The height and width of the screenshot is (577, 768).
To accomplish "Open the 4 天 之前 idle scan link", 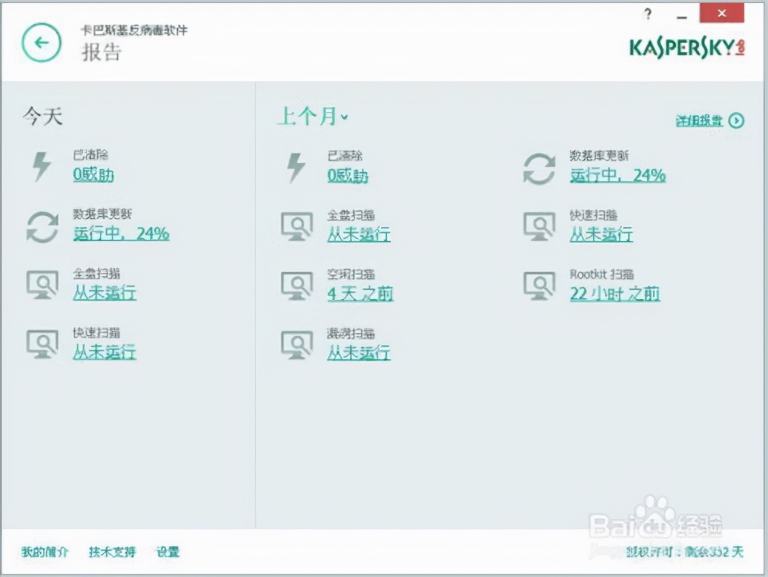I will point(360,294).
